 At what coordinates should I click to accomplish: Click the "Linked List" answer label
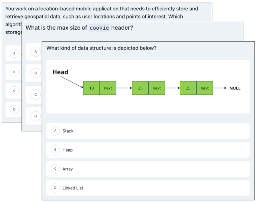[x=73, y=188]
